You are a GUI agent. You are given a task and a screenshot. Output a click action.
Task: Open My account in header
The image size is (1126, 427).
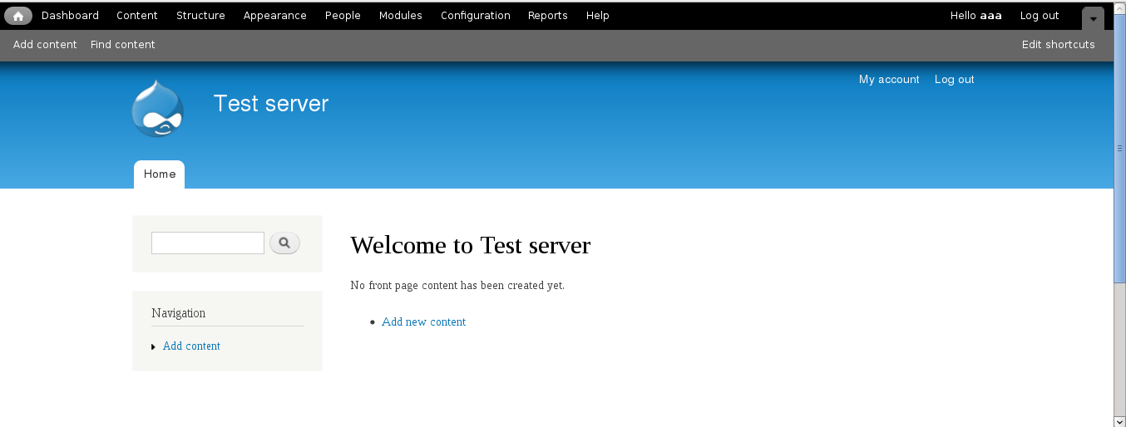889,80
